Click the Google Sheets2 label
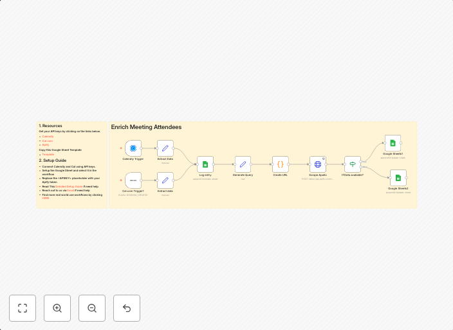Viewport: 453px width, 330px height. tap(398, 189)
